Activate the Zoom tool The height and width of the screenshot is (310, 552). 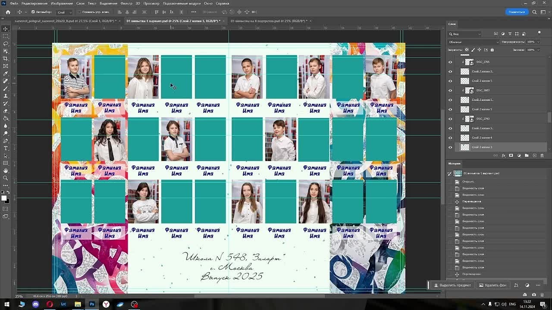pyautogui.click(x=6, y=178)
